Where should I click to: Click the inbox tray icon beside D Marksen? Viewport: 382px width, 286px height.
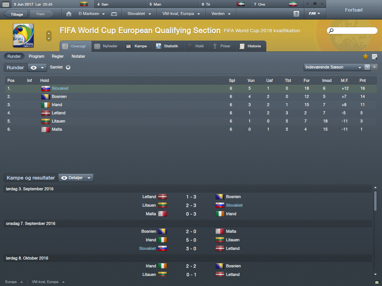[x=114, y=14]
